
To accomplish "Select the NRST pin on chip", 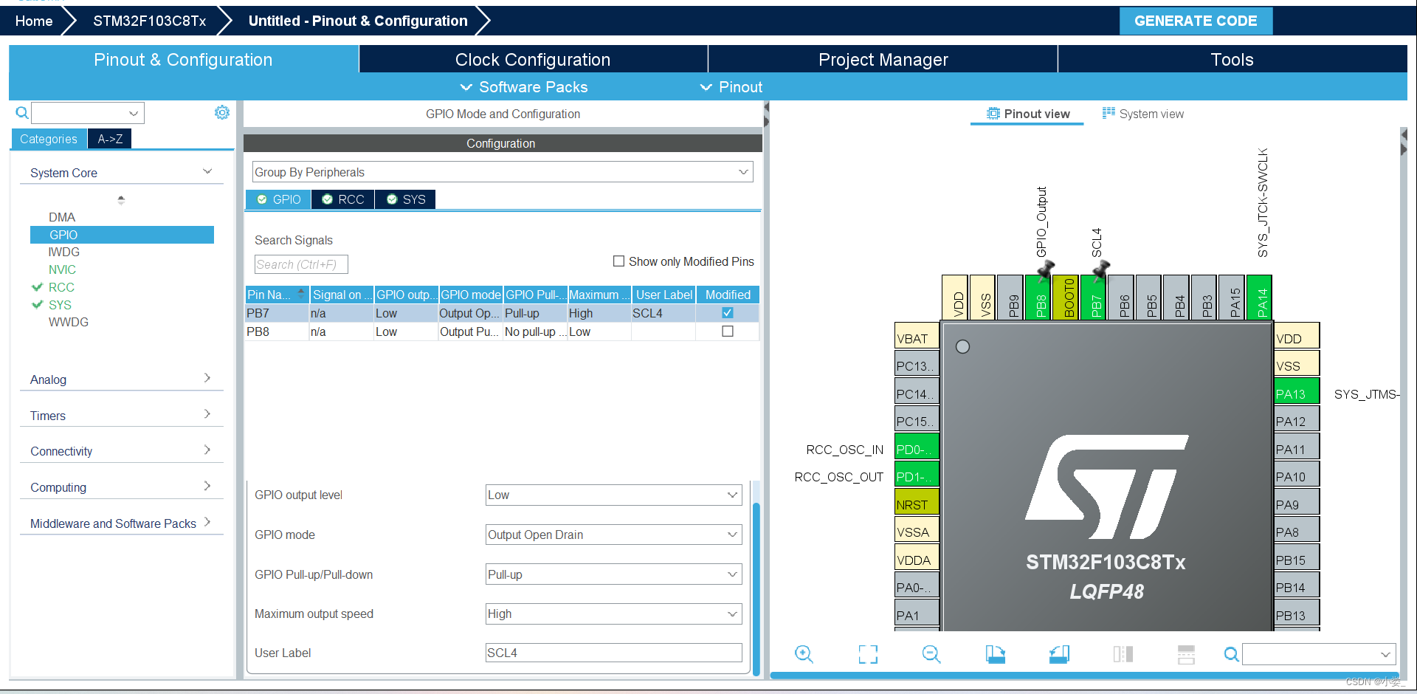I will 917,502.
